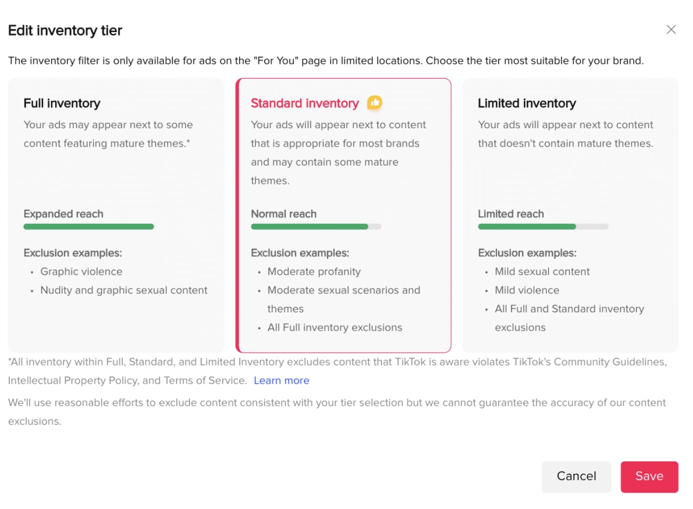693x509 pixels.
Task: Click the Standard inventory heading
Action: tap(305, 103)
